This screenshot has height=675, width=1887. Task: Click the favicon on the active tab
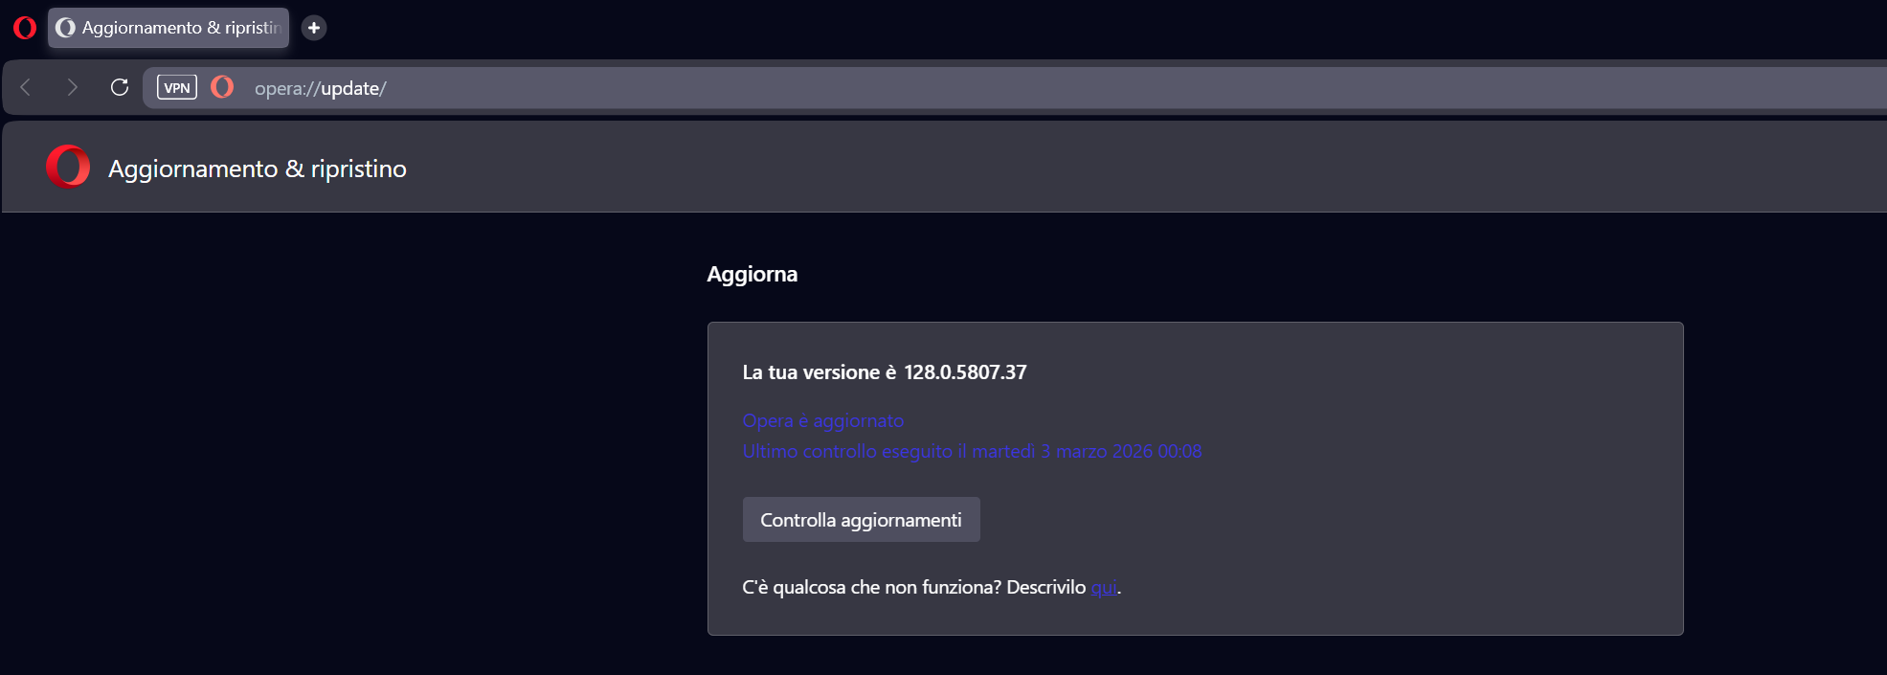[66, 28]
